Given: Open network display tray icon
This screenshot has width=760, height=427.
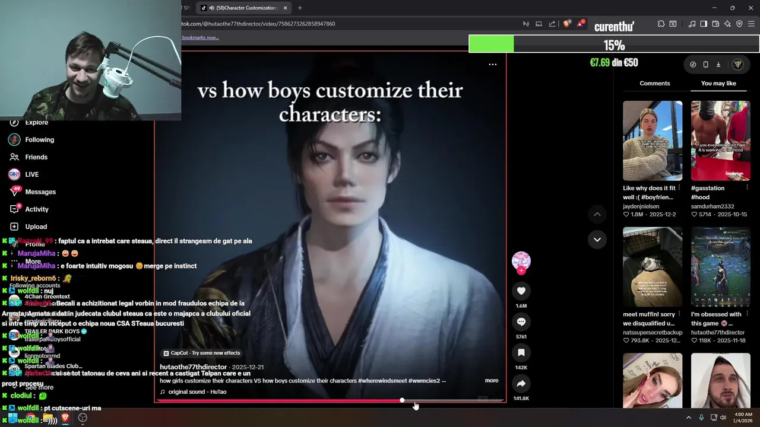Looking at the screenshot, I should pos(713,418).
